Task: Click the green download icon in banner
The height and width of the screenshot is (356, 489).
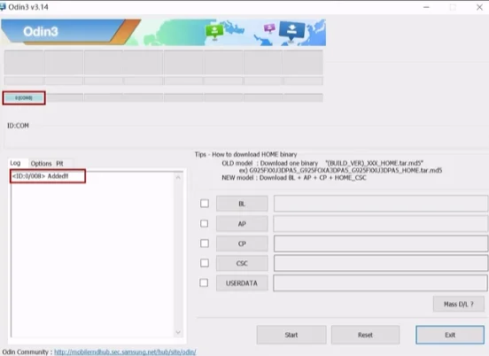Action: [214, 32]
